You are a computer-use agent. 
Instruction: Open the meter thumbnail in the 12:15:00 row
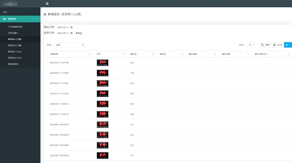pos(103,83)
